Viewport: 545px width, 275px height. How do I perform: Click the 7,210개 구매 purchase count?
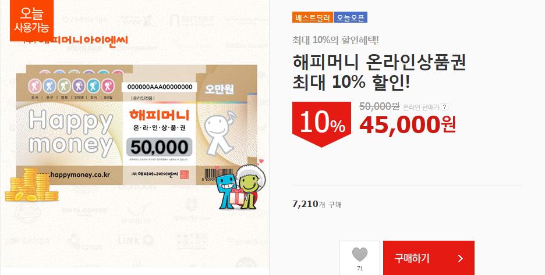coord(317,204)
